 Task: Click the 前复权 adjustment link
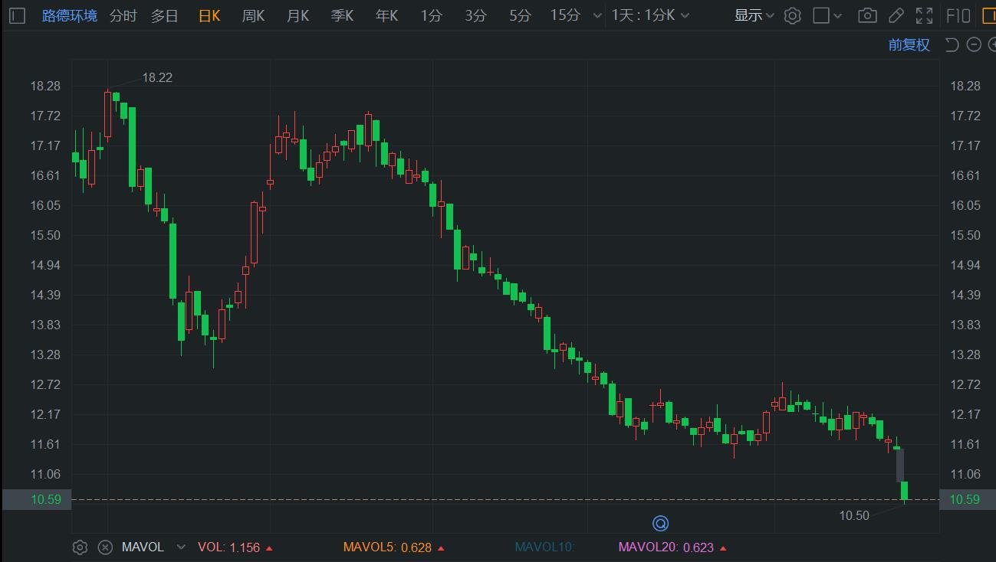click(x=909, y=44)
